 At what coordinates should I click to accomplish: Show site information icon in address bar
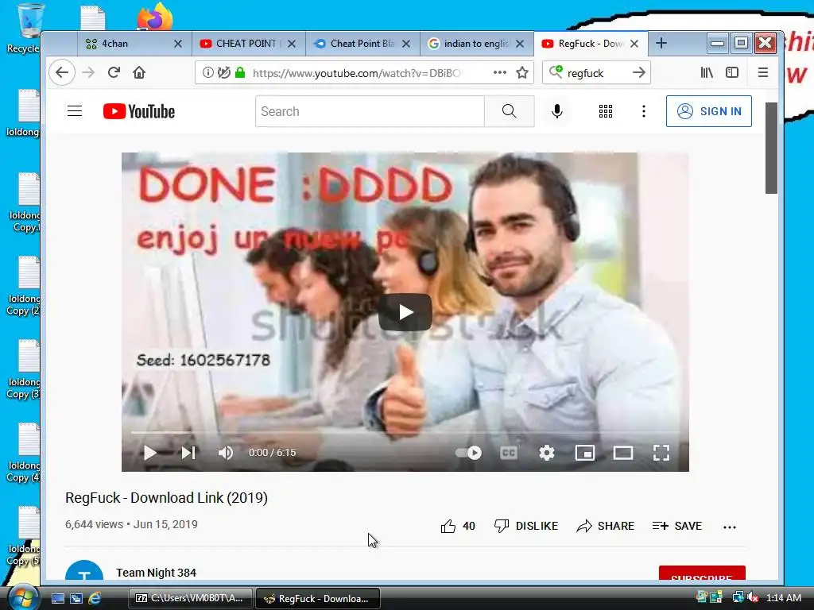[207, 72]
